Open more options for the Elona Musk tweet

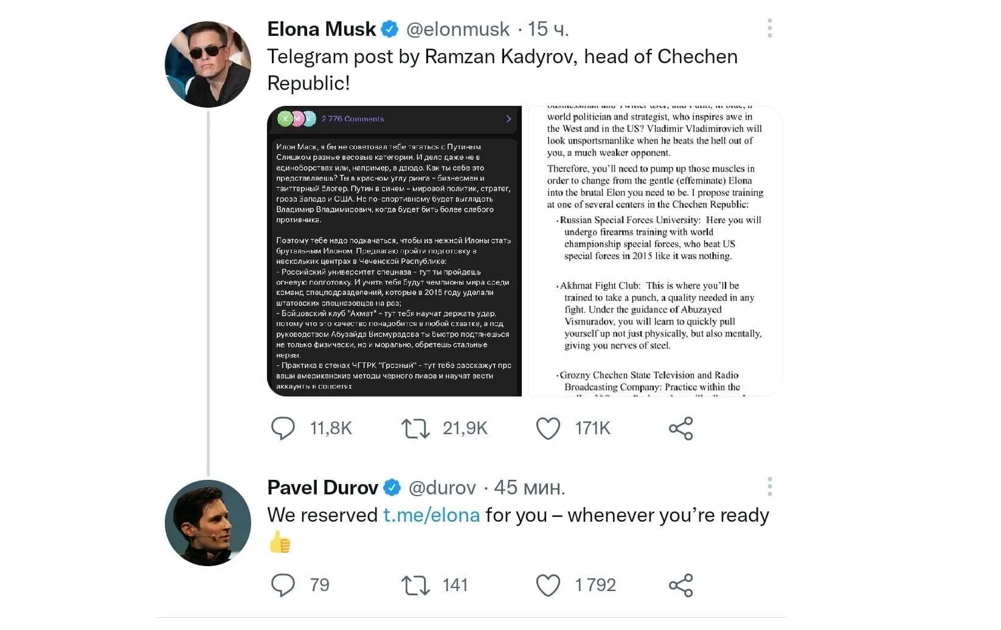(769, 28)
